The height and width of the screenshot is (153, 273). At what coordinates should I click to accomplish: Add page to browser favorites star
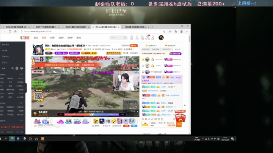pos(164,31)
